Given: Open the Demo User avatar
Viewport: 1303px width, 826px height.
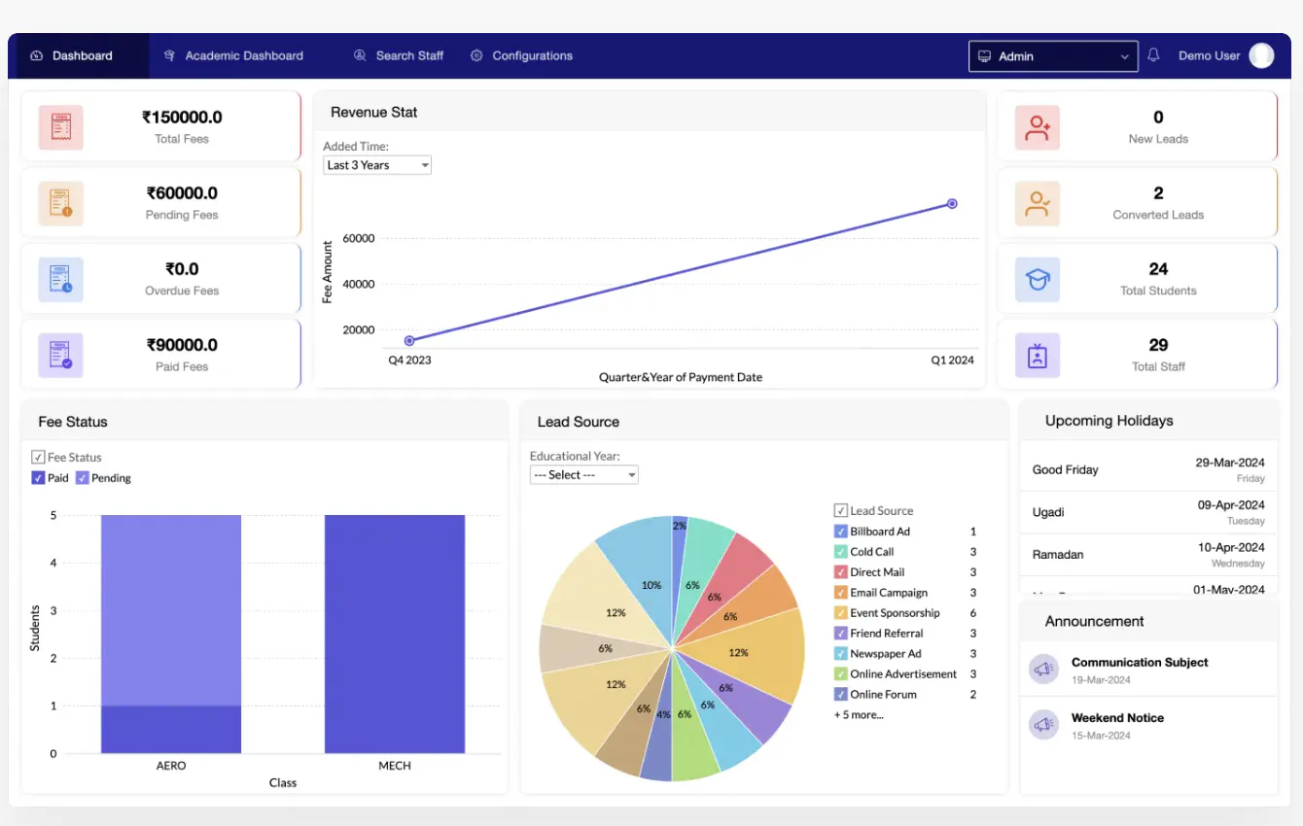Looking at the screenshot, I should (x=1261, y=55).
